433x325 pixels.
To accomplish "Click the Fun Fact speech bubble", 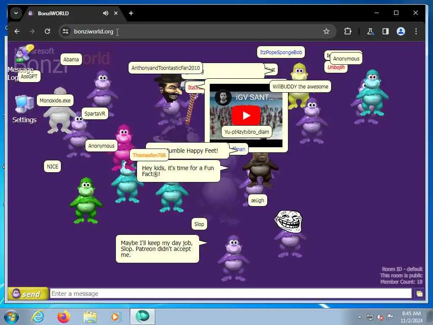I will tap(178, 171).
